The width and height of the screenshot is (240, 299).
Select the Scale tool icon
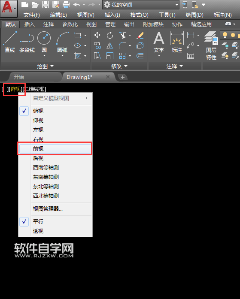point(110,56)
